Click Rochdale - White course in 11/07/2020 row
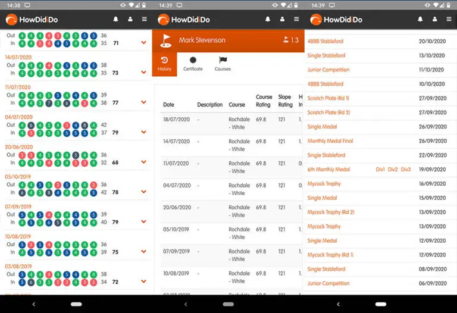 tap(239, 167)
